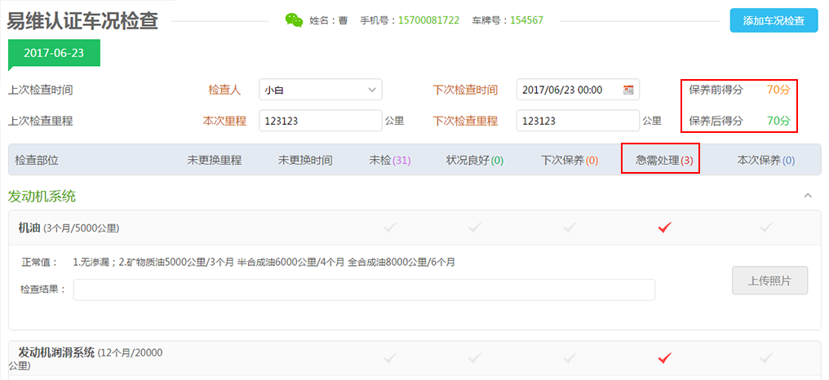Mark 机油 as 未检

pyautogui.click(x=390, y=228)
